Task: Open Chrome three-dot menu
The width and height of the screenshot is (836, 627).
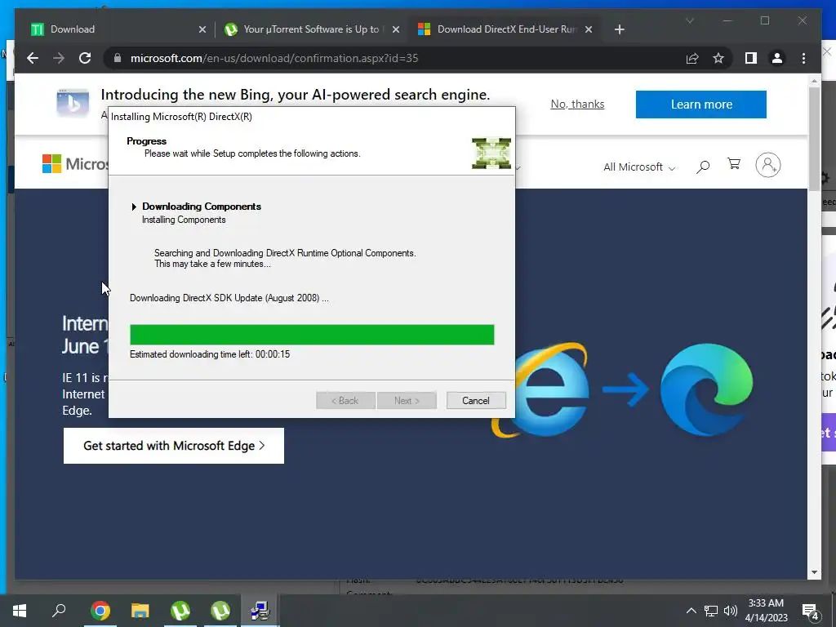Action: pos(803,58)
